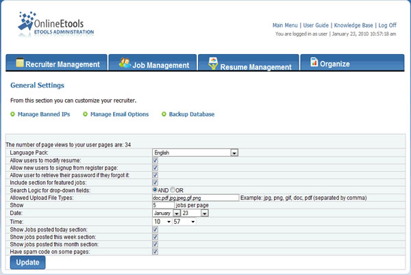The height and width of the screenshot is (275, 411).
Task: Disable Have spam code on some pages
Action: point(155,251)
